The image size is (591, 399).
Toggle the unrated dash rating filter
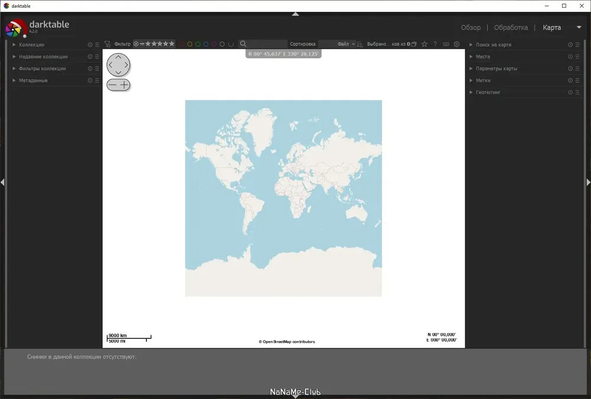click(142, 44)
